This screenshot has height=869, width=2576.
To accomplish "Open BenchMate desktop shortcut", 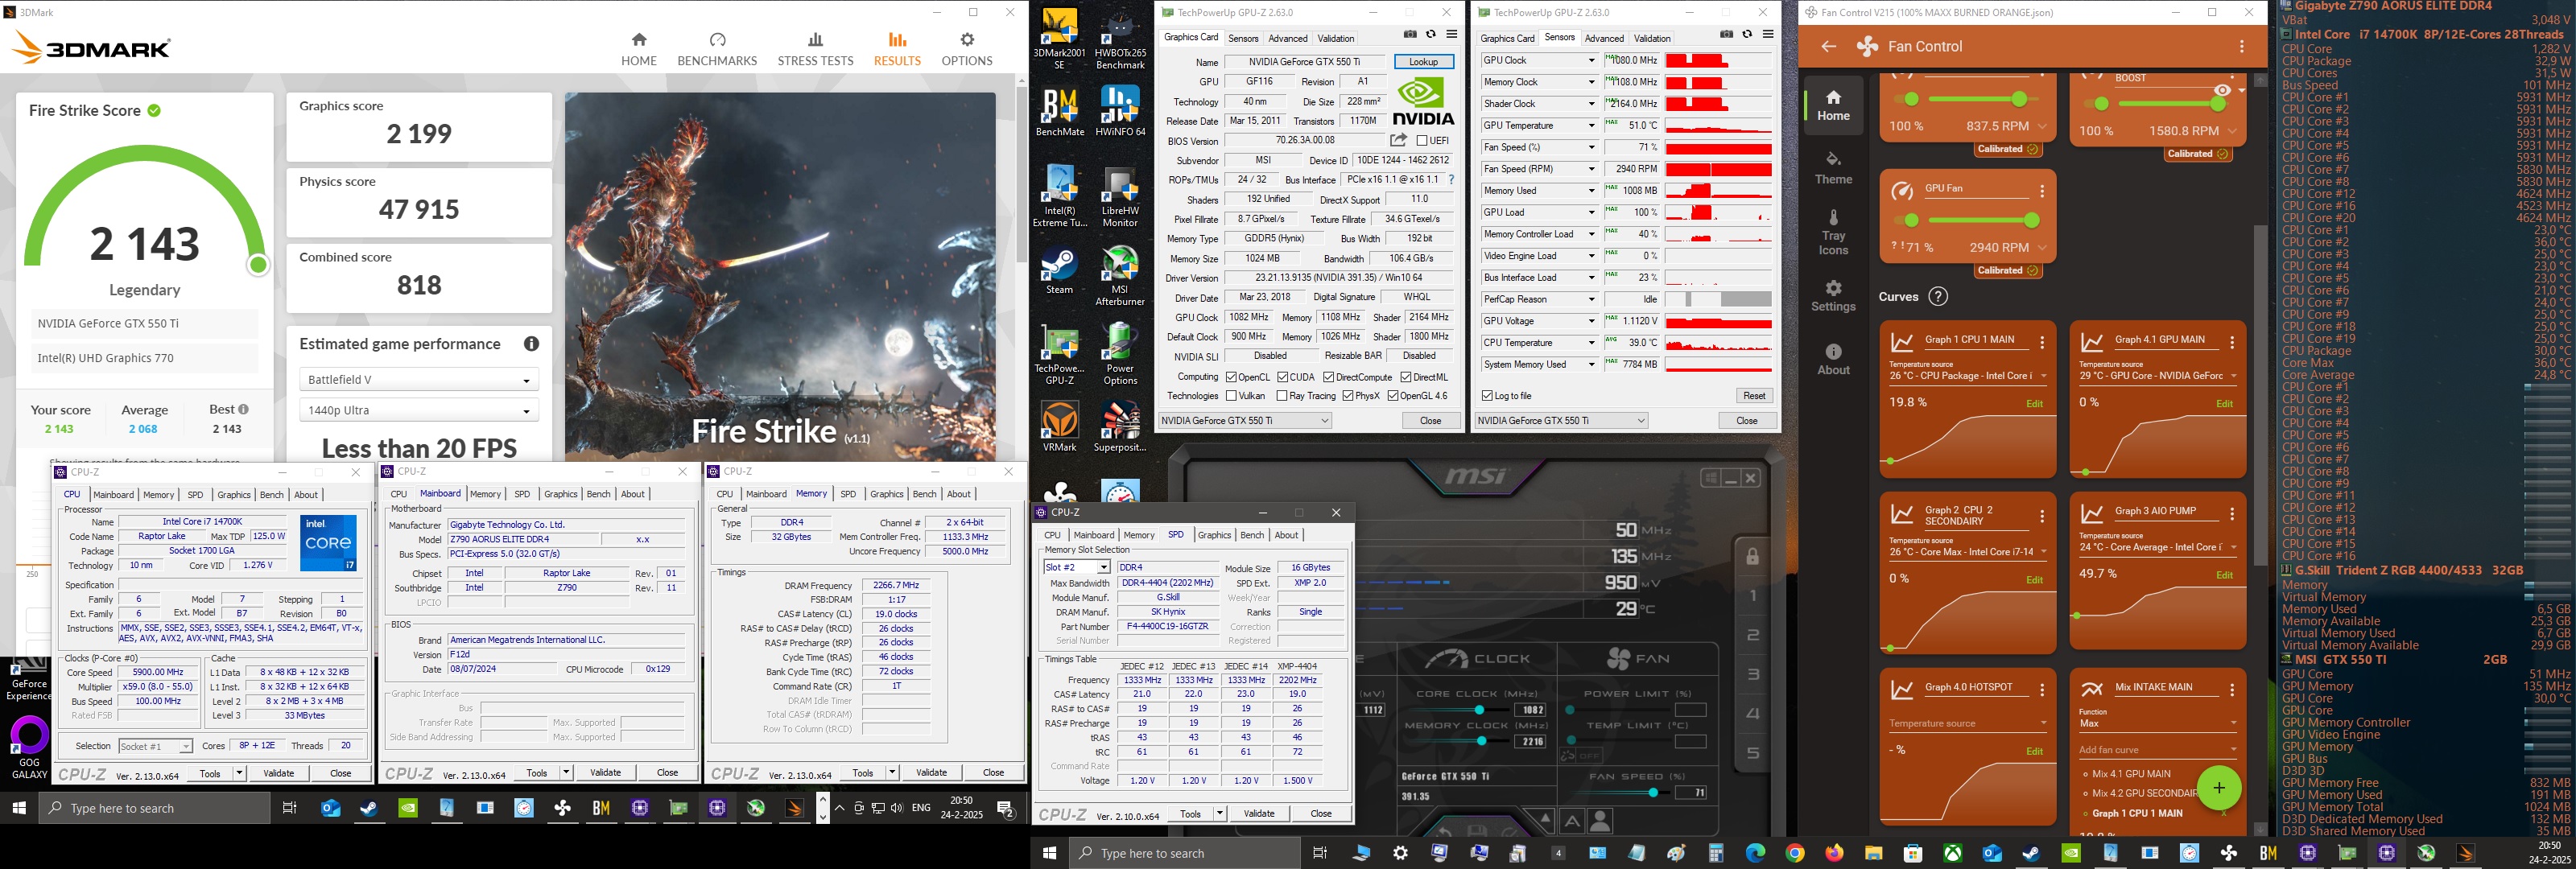I will (x=1060, y=111).
